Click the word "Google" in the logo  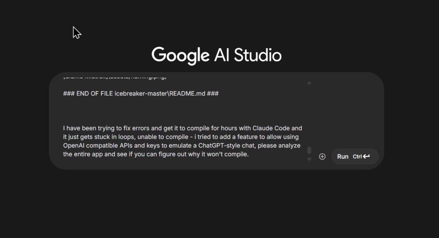pos(180,55)
